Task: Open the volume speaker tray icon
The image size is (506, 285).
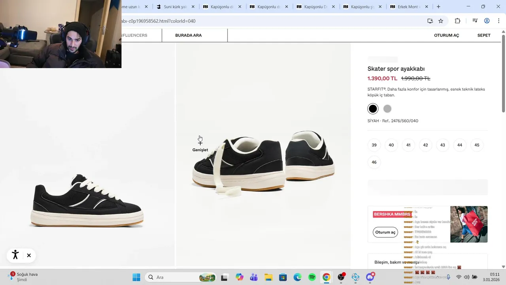Action: pyautogui.click(x=466, y=277)
